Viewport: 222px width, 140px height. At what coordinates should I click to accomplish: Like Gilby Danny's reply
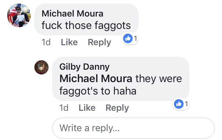tap(87, 108)
